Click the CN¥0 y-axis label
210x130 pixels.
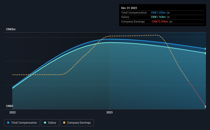point(10,106)
